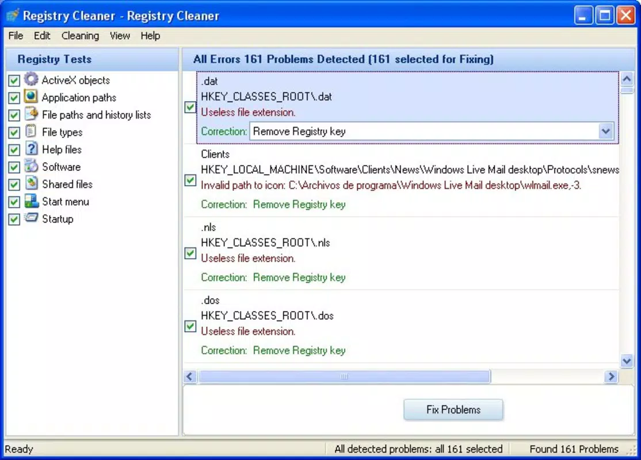Toggle the Start menu test checkbox
The width and height of the screenshot is (641, 460).
click(x=14, y=202)
